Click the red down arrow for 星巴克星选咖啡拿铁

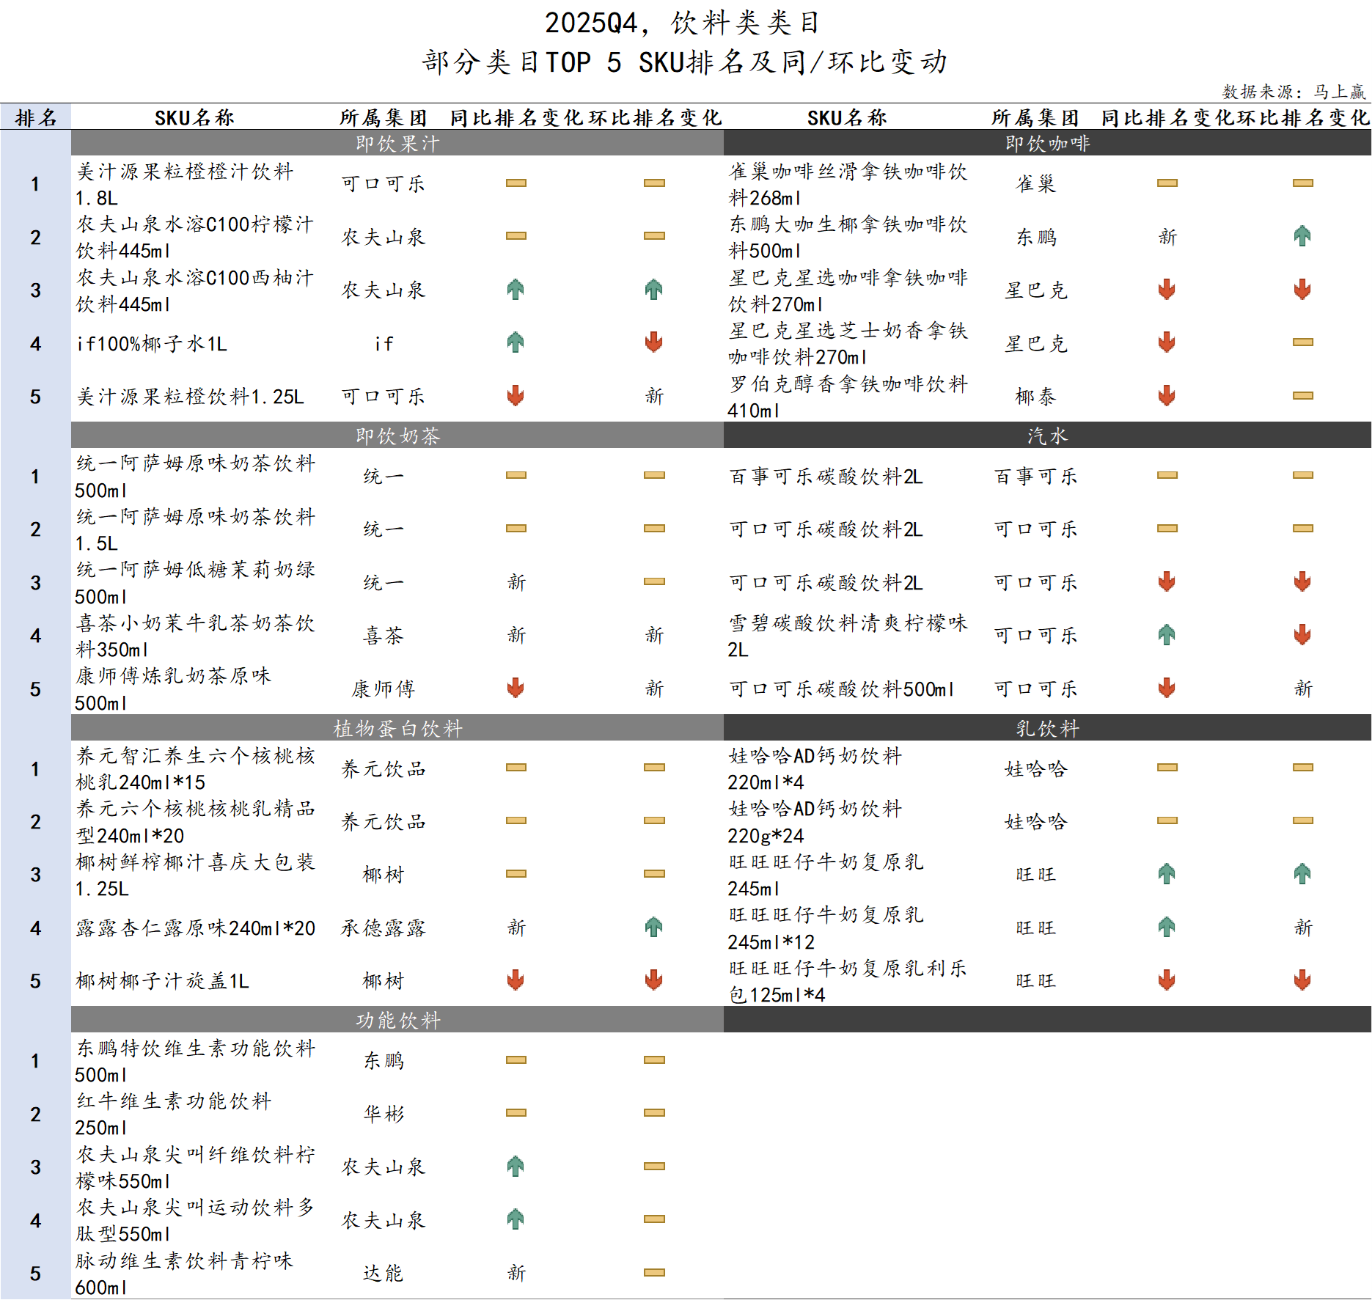point(1166,290)
